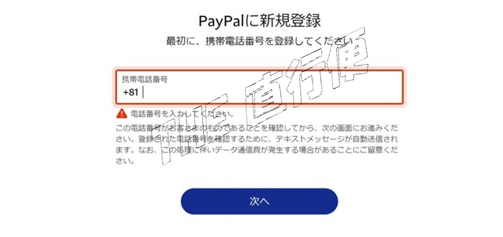Click the red warning triangle icon
The height and width of the screenshot is (237, 503).
coord(122,113)
